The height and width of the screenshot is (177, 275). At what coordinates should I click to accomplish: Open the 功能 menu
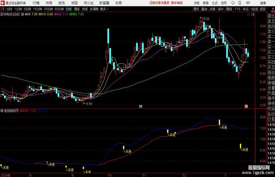[x=197, y=3]
